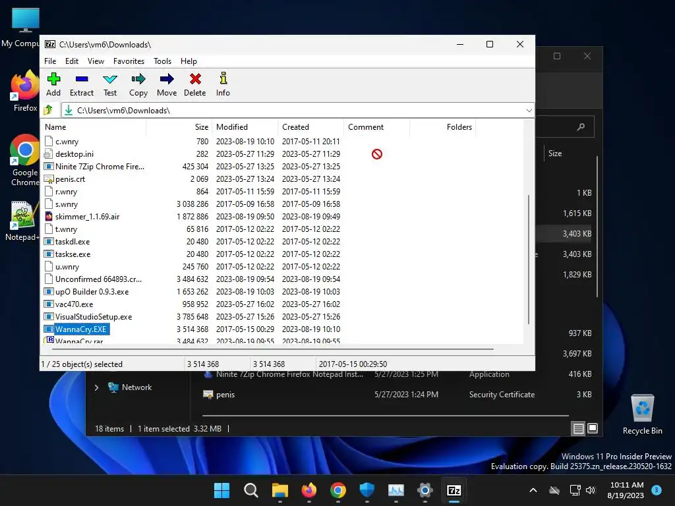Open the Edit menu
675x506 pixels.
[71, 61]
